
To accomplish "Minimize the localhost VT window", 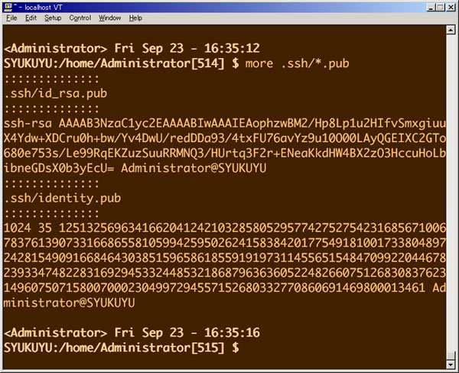I will pyautogui.click(x=423, y=6).
